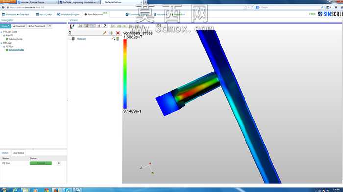343x192 pixels.
Task: Collapse the P1 Load Case tree node
Action: (2, 32)
